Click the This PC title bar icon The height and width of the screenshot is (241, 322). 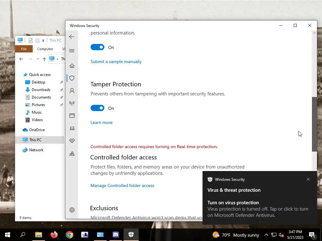(20, 40)
